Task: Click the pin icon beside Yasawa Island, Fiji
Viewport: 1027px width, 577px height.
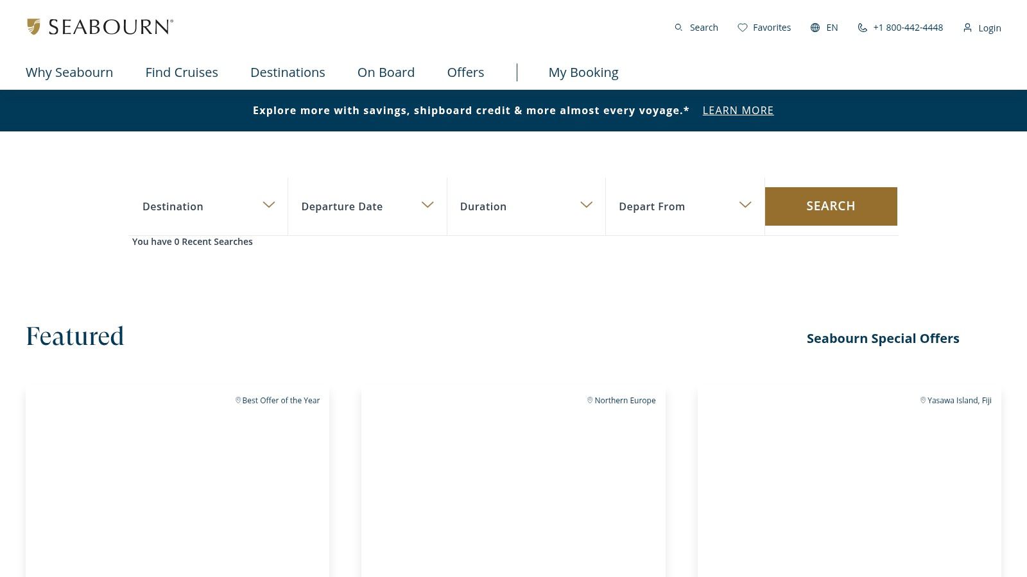Action: click(x=923, y=400)
